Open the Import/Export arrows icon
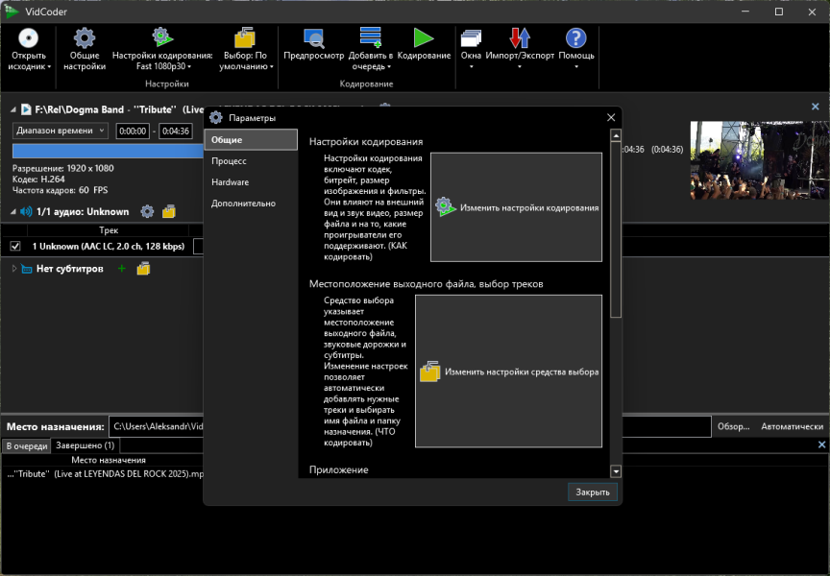830x576 pixels. pyautogui.click(x=520, y=38)
